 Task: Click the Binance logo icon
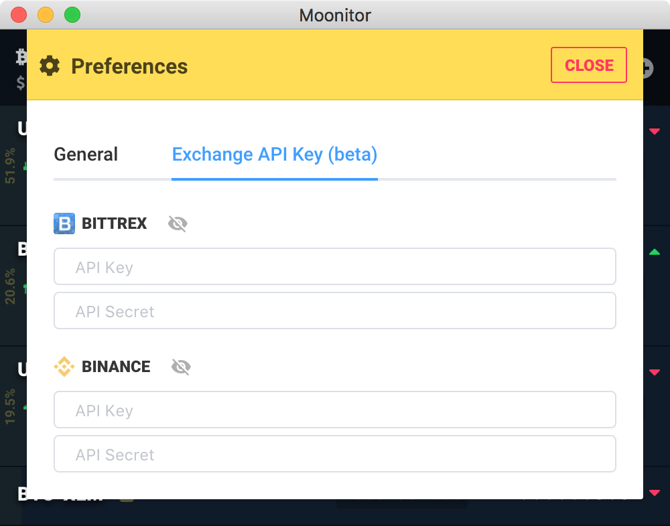64,367
